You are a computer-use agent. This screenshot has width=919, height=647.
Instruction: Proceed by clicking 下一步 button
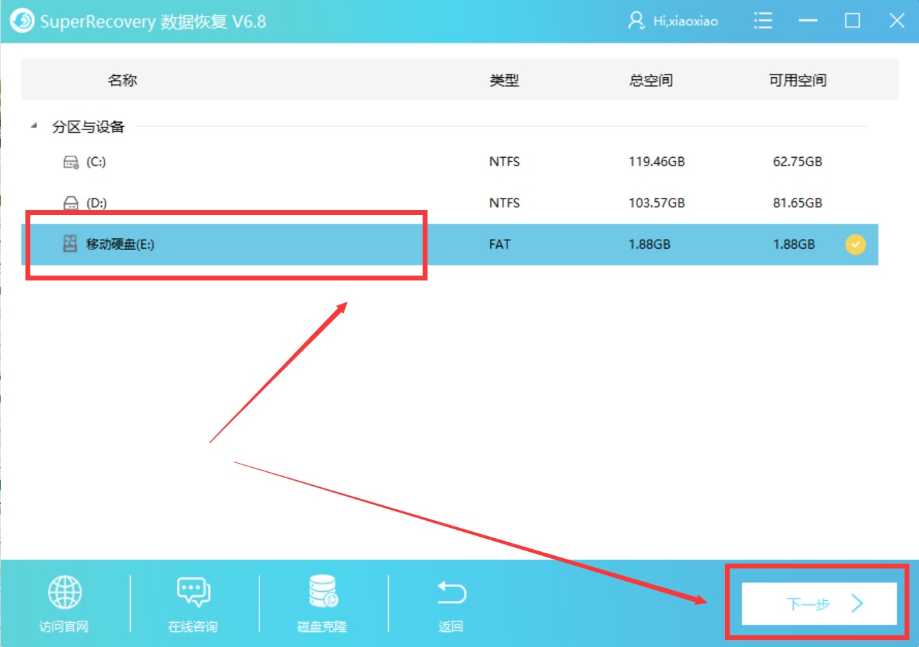tap(818, 603)
